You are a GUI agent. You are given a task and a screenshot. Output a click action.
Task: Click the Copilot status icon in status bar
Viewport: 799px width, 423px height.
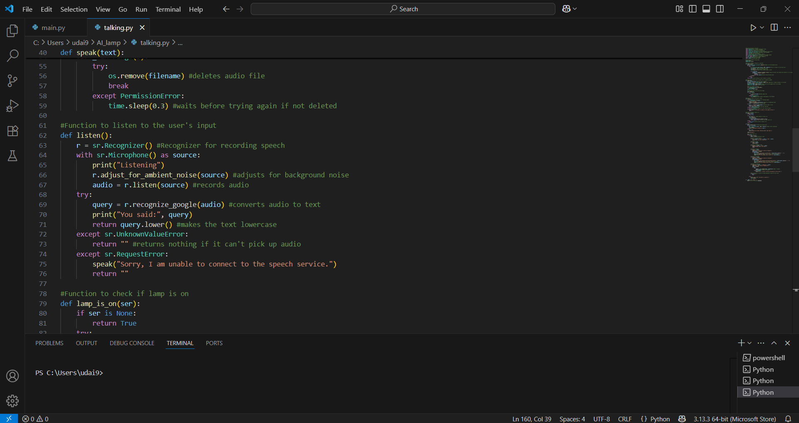(x=682, y=418)
